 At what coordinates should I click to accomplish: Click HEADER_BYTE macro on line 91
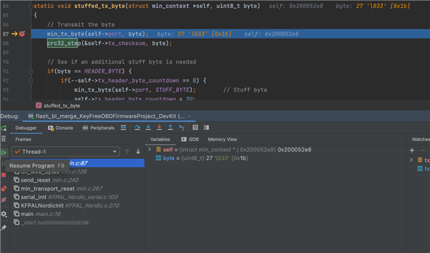coord(103,71)
